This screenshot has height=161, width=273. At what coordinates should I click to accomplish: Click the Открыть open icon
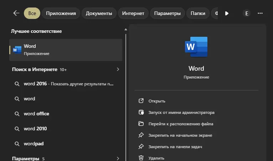tap(141, 101)
